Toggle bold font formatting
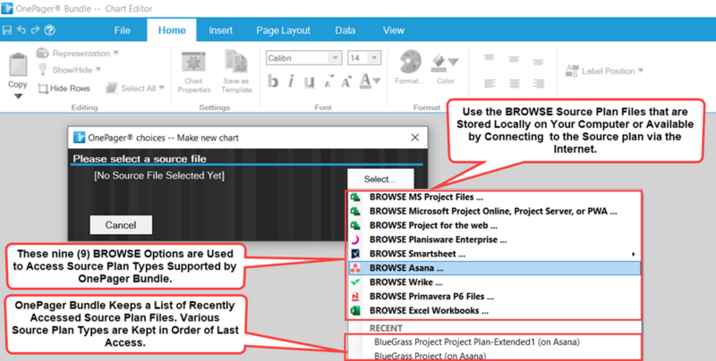Image resolution: width=716 pixels, height=361 pixels. (x=273, y=81)
